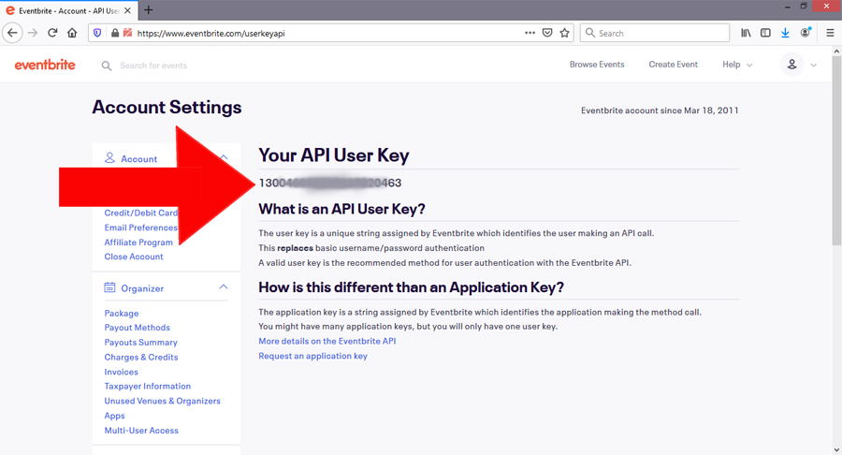Toggle the sidebar view icon
The image size is (842, 455).
point(765,33)
